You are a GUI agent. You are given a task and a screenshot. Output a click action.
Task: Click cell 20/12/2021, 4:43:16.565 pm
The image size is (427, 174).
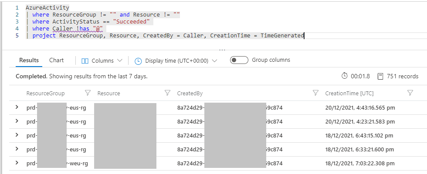coord(360,108)
